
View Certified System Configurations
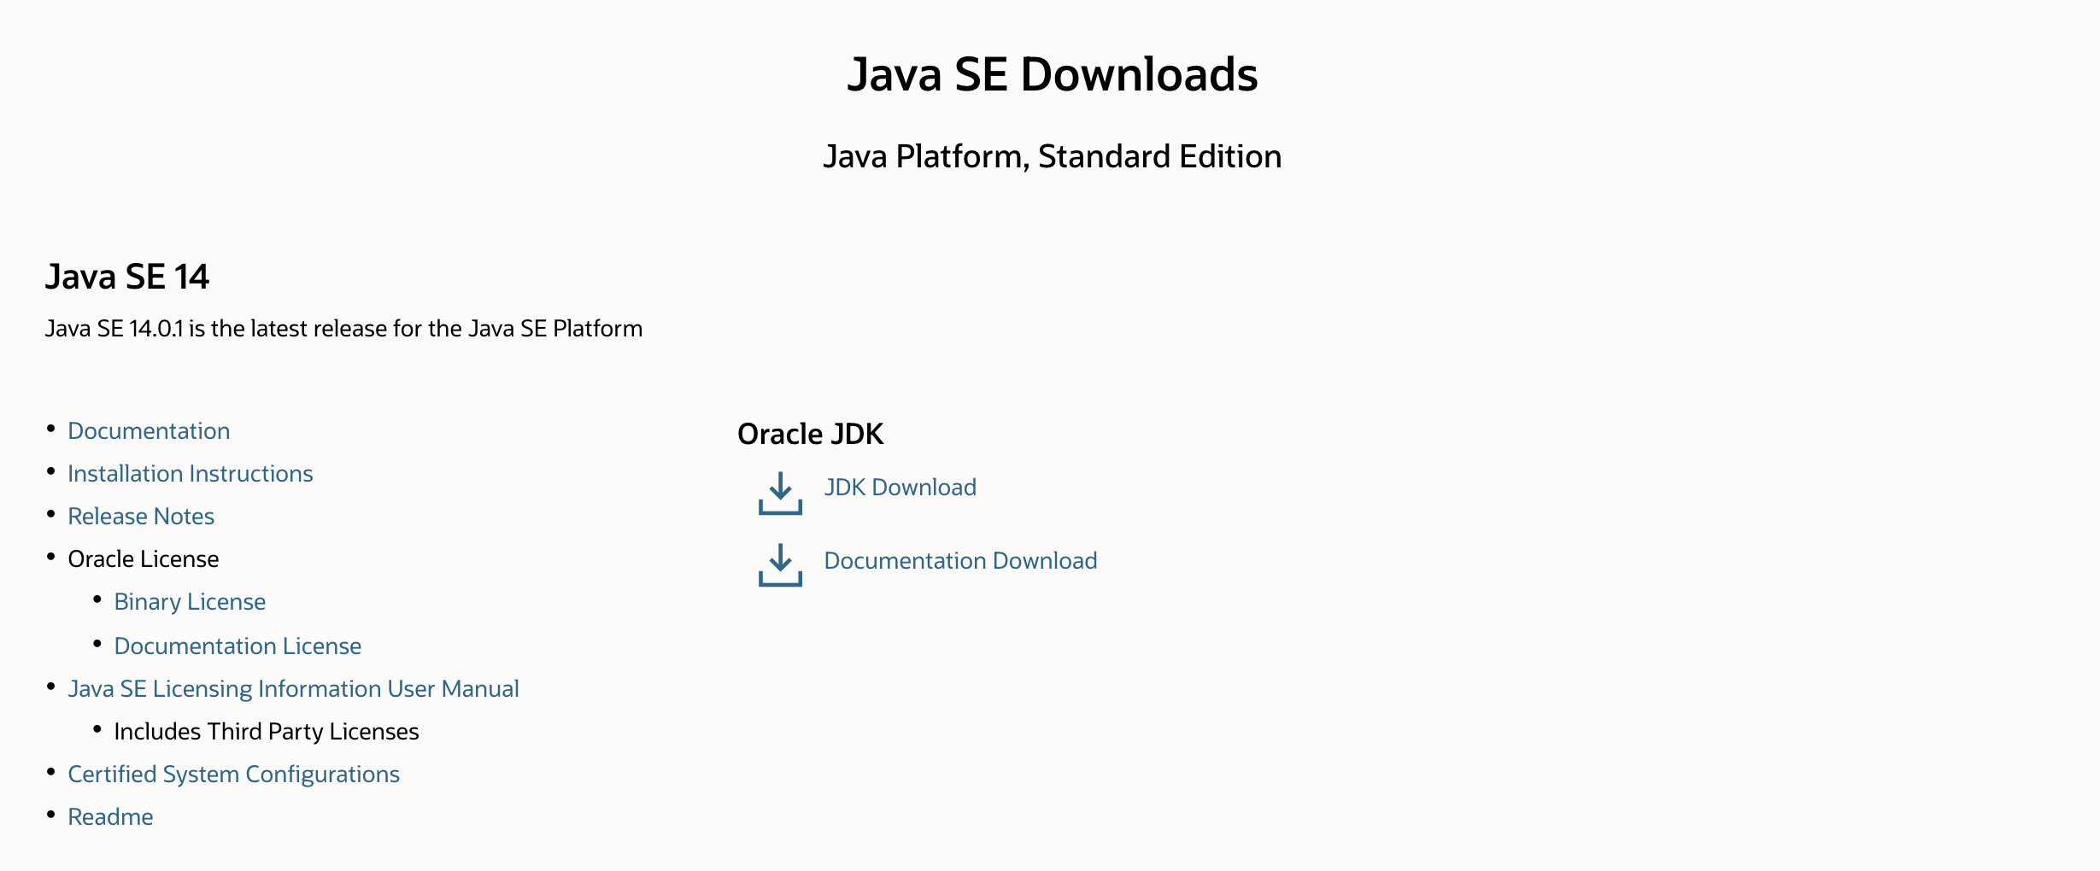(x=233, y=775)
